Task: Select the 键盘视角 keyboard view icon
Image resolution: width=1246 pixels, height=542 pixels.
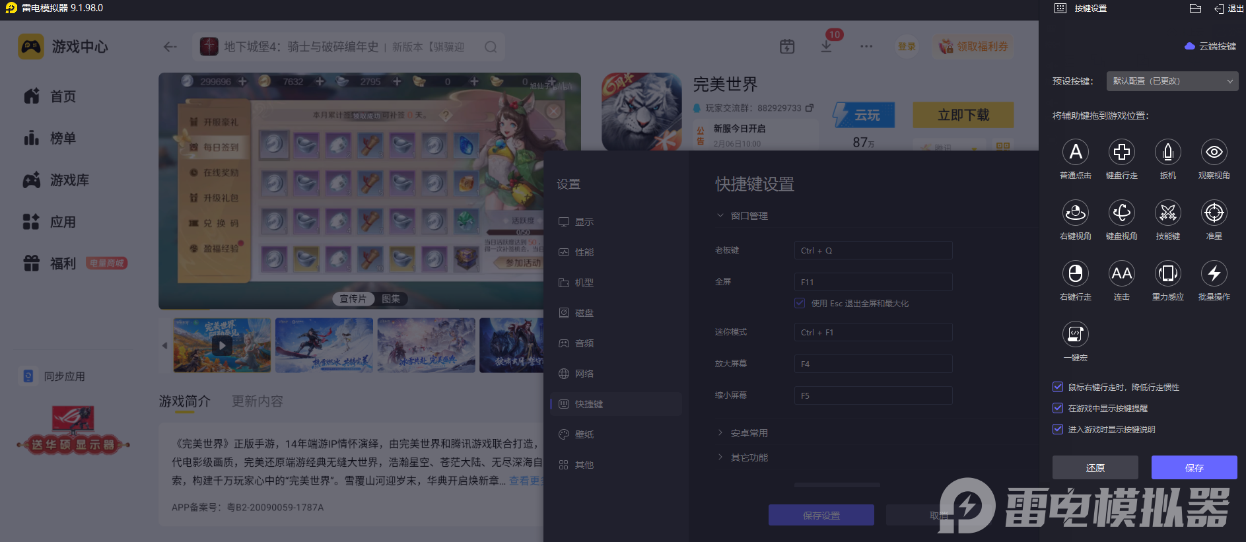Action: [1121, 213]
